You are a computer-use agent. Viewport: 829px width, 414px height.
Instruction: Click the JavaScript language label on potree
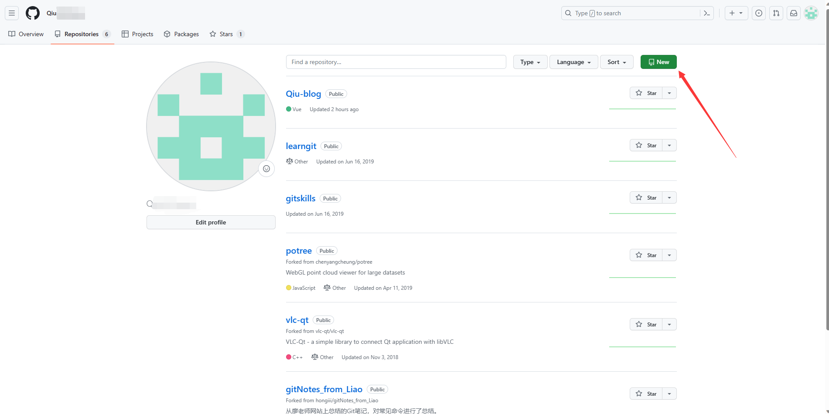(301, 288)
